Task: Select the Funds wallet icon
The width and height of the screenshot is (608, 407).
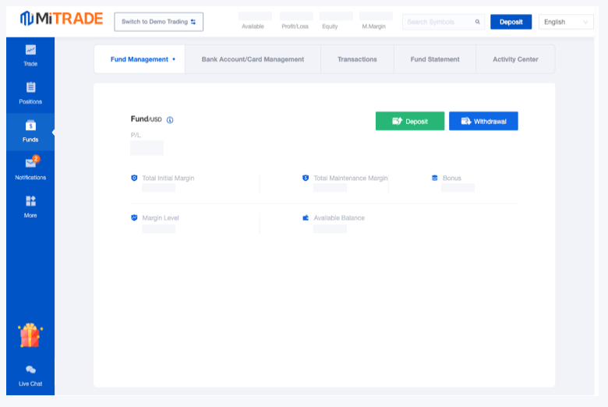Action: tap(30, 126)
